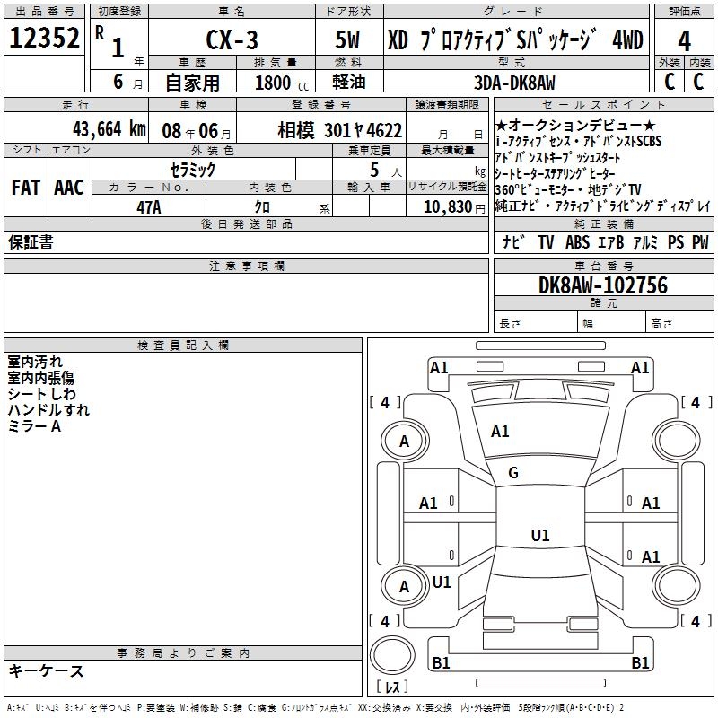Click the shift type FAT
The height and width of the screenshot is (718, 718).
point(26,187)
